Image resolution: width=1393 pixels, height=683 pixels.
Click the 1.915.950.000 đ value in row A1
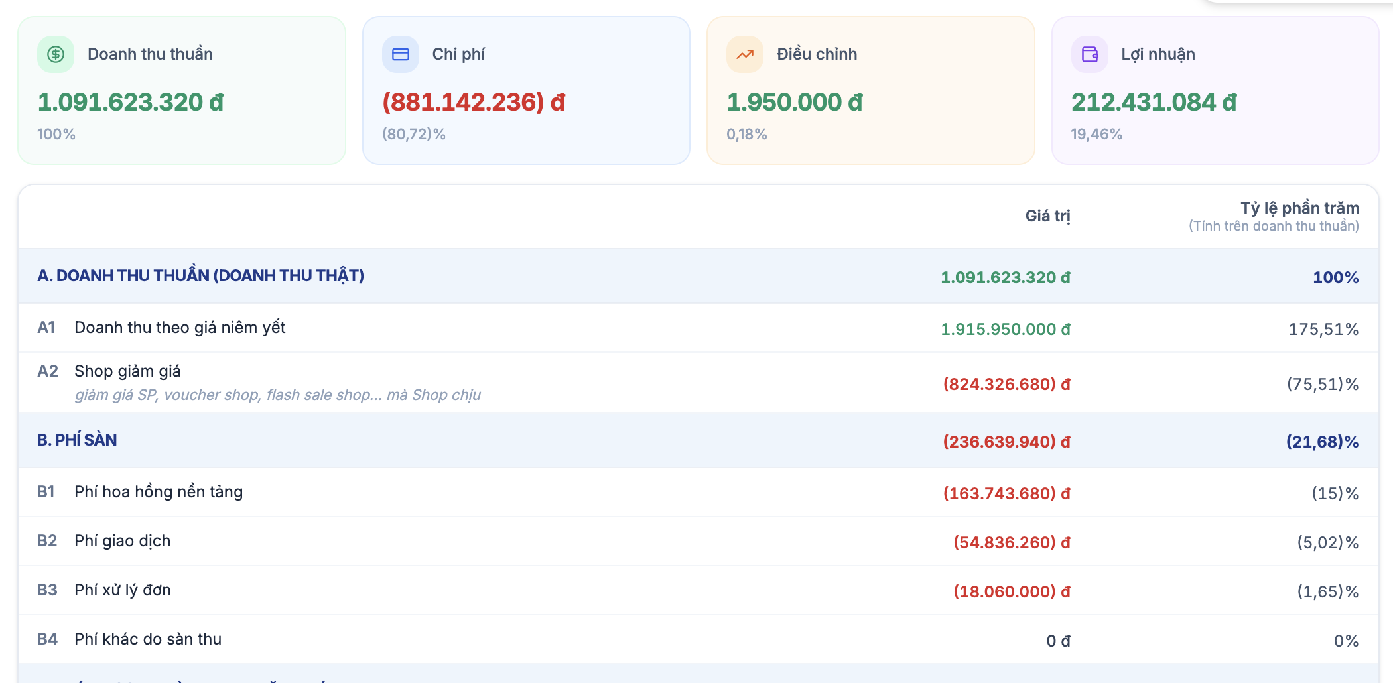coord(1006,329)
